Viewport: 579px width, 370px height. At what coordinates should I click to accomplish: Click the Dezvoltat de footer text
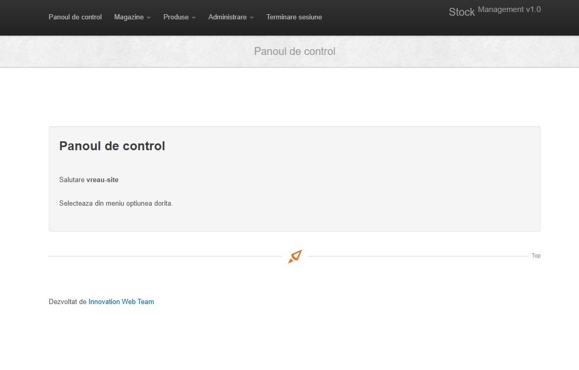pyautogui.click(x=68, y=302)
